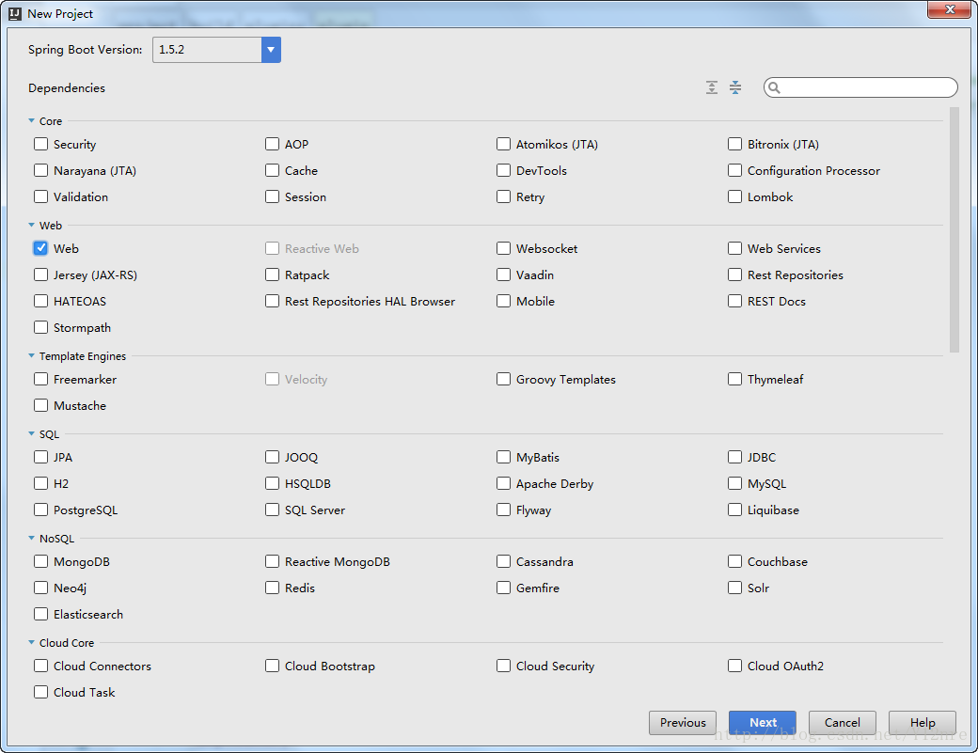Tick the Jersey (JAX-RS) checkbox
Screen dimensions: 978x753
click(40, 275)
